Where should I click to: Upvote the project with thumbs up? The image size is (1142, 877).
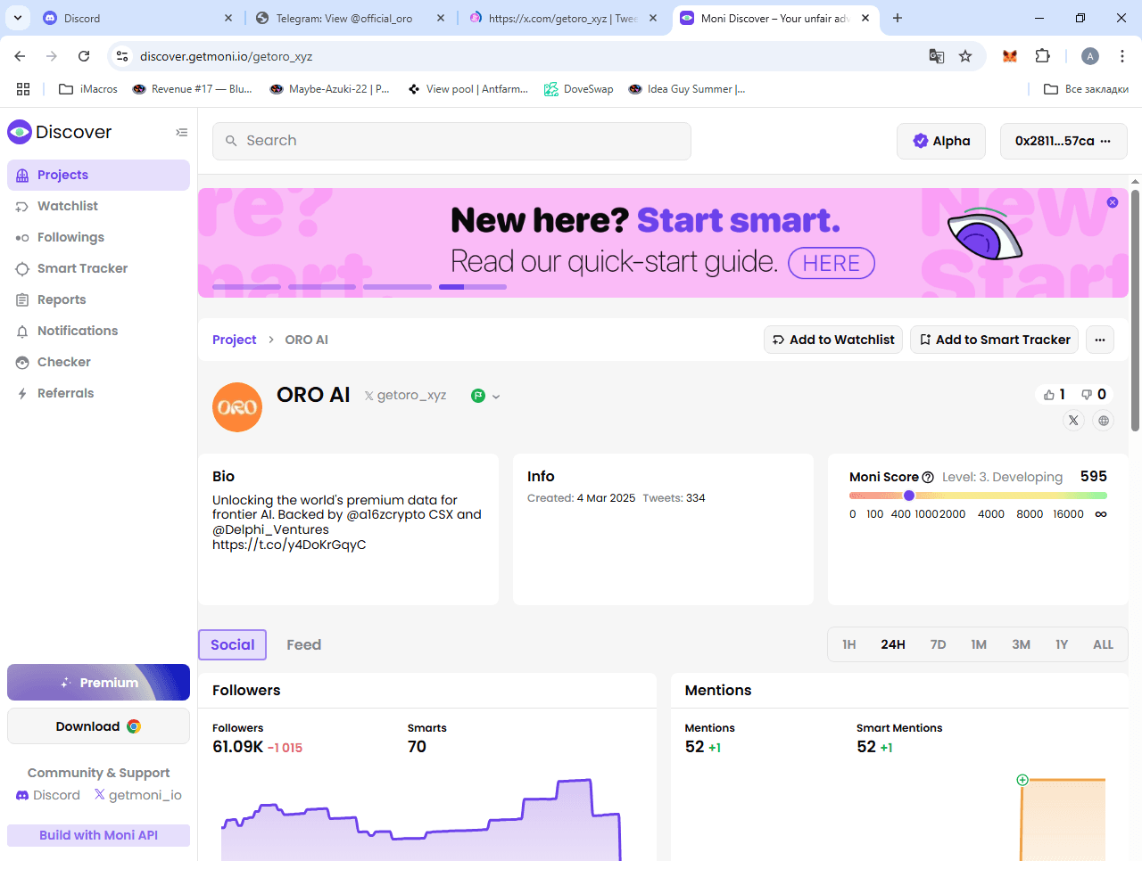(x=1055, y=394)
